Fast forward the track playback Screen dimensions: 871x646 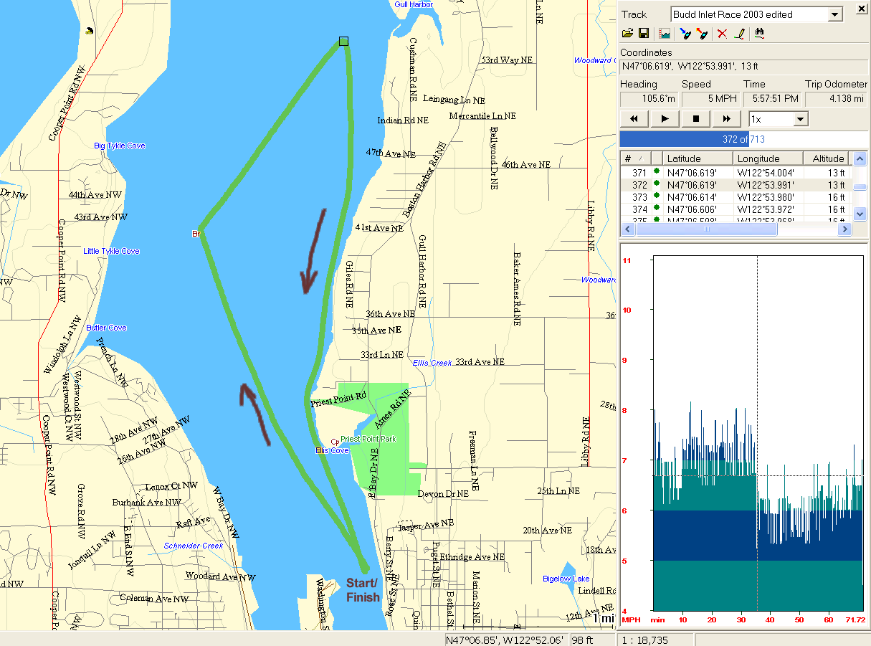coord(726,119)
